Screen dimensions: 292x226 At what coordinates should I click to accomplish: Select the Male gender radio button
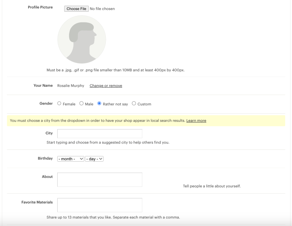tap(81, 104)
